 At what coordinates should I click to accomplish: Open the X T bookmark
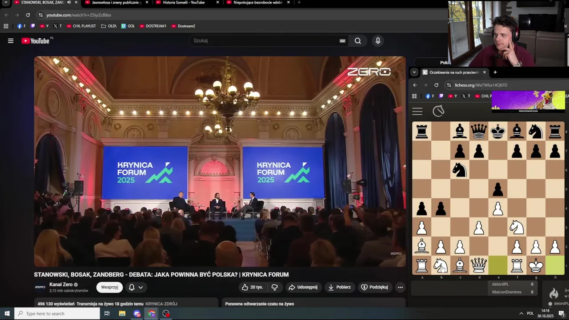click(x=57, y=26)
